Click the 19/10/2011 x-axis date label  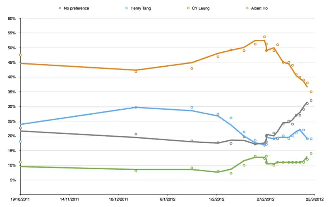tap(21, 199)
